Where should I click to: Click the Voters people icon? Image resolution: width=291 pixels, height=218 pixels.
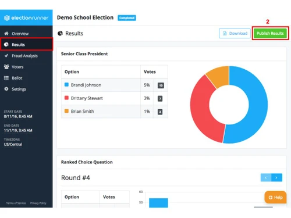coord(6,67)
